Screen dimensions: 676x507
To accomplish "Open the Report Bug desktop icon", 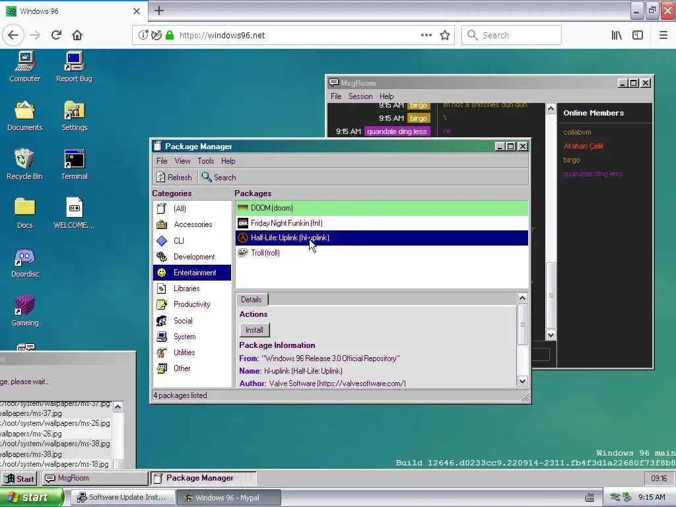I will point(74,67).
